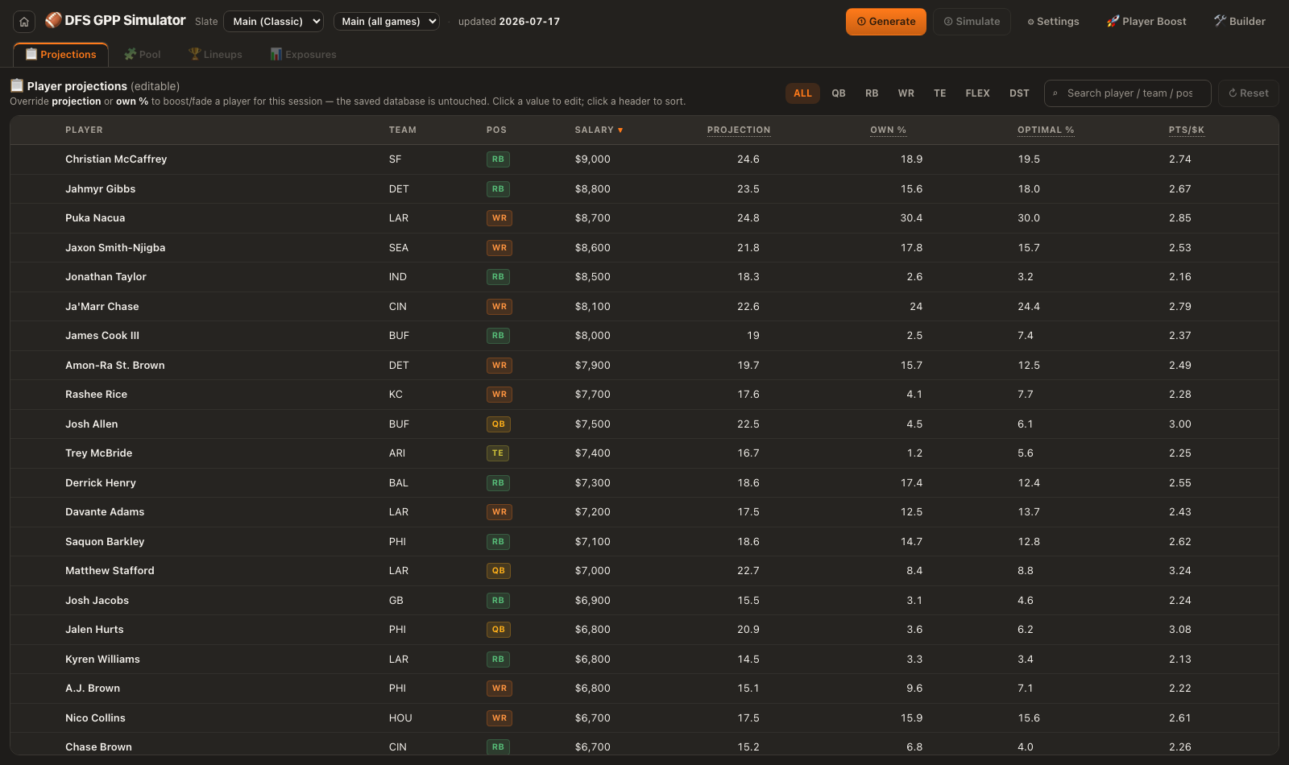
Task: Click the WR badge for Puka Nacua
Action: point(499,218)
